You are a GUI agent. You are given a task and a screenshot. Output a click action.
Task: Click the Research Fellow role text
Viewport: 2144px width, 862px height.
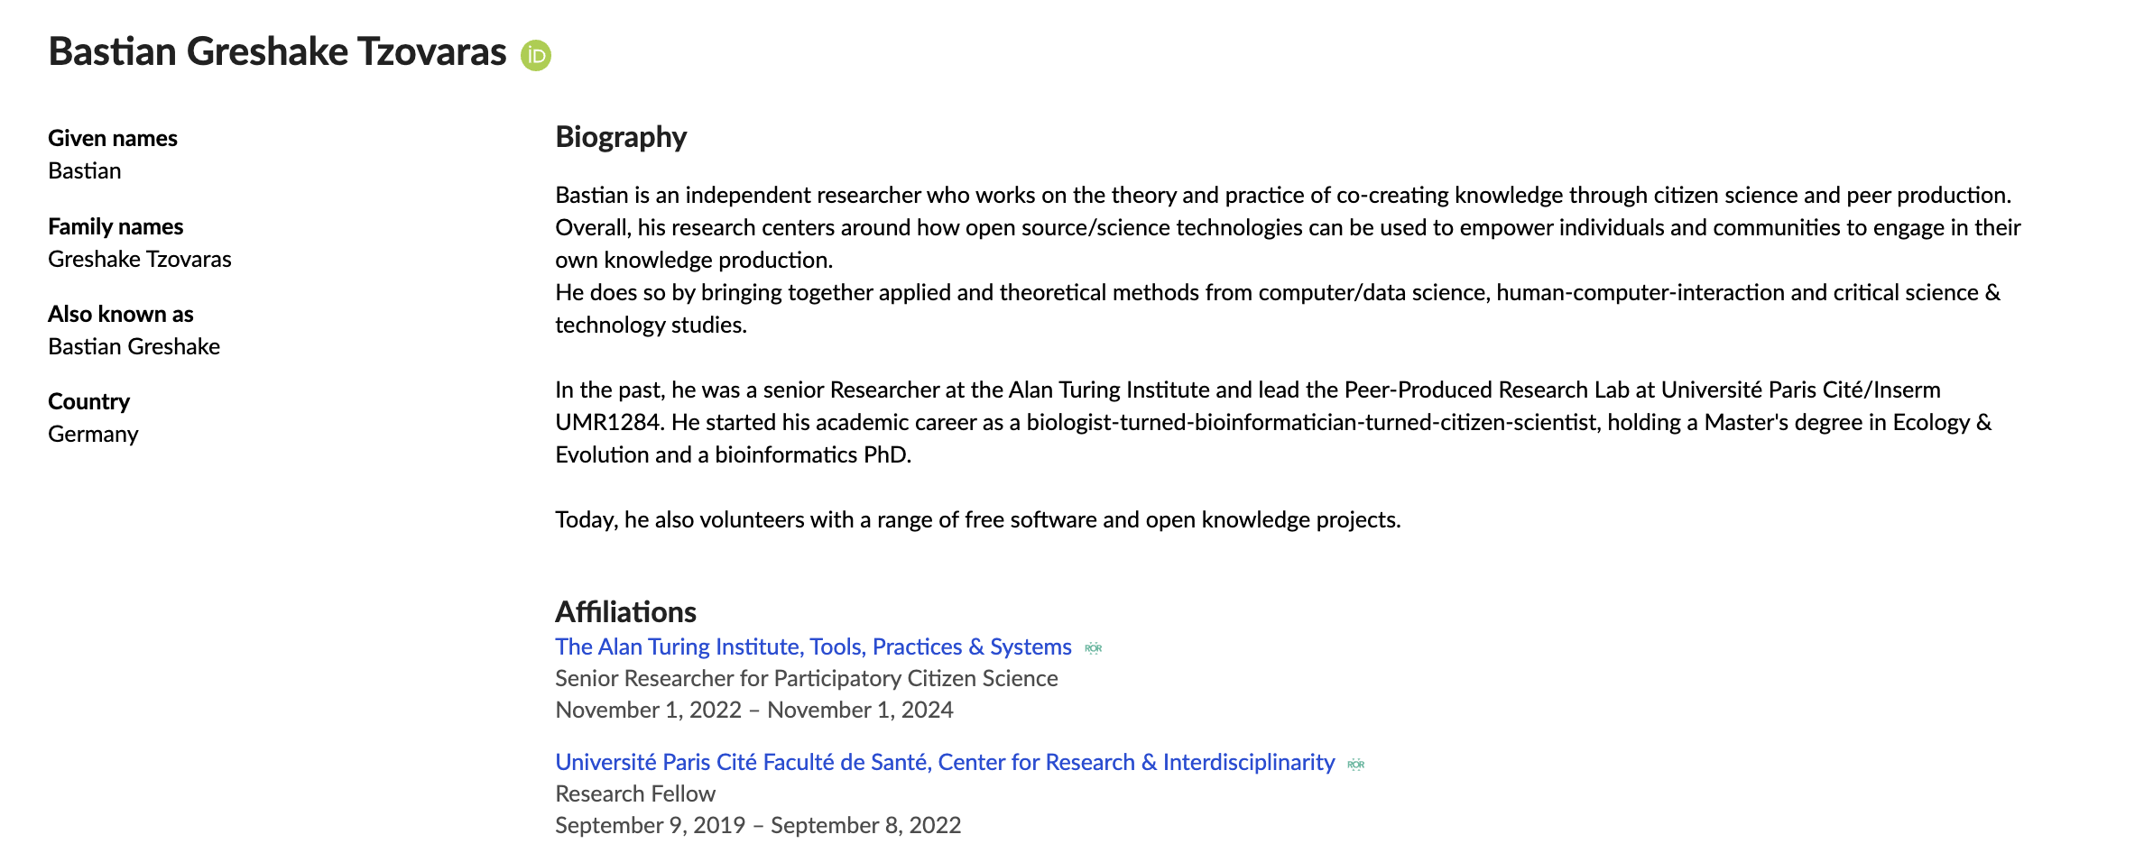(x=635, y=793)
